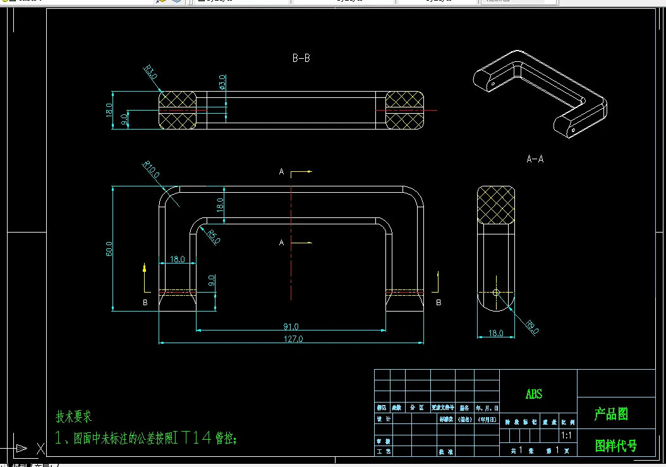Click the 第1页 page number text

click(x=558, y=450)
